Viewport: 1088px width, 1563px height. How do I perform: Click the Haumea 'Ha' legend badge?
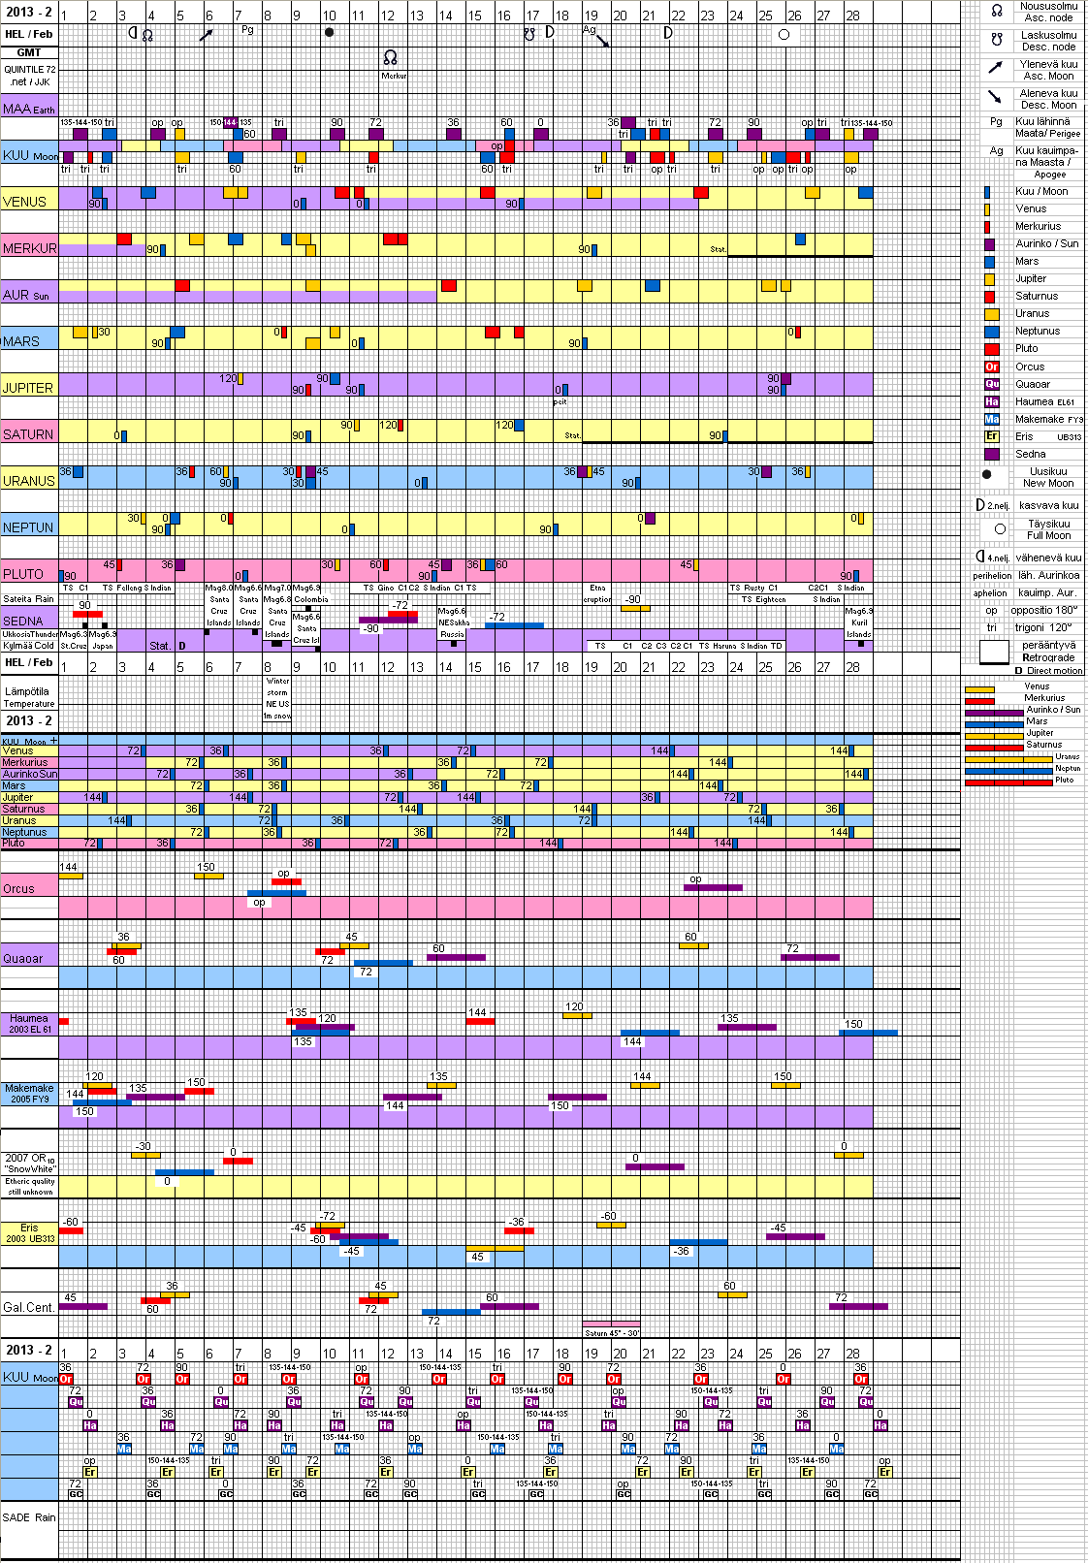(x=991, y=401)
